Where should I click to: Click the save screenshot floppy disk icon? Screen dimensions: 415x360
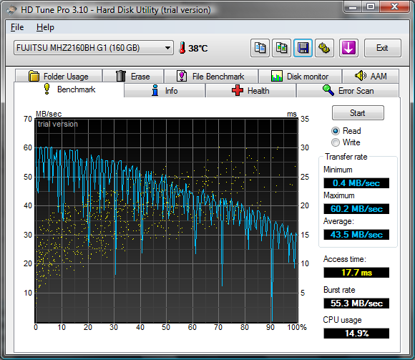[303, 48]
